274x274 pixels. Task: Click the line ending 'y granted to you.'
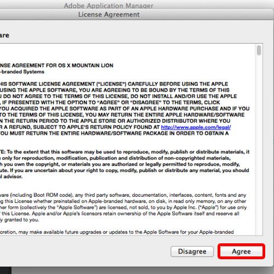coord(20,220)
